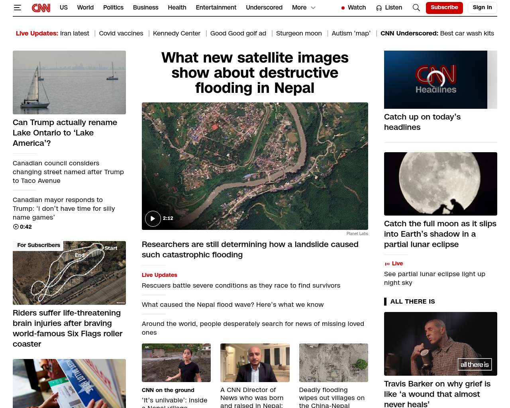The image size is (510, 408).
Task: Open the ballot box photo thumbnail
Action: [69, 383]
